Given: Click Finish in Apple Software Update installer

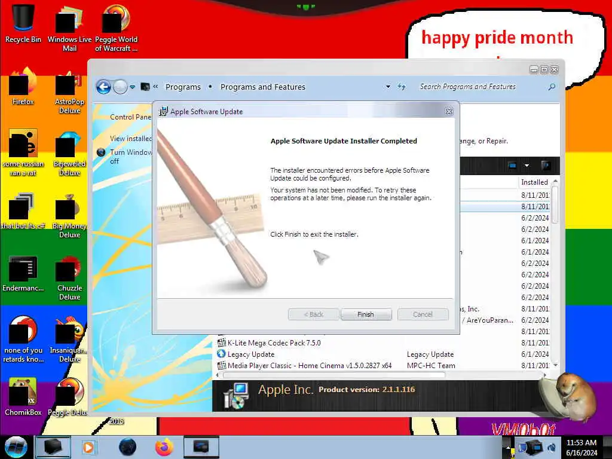Looking at the screenshot, I should (x=366, y=314).
